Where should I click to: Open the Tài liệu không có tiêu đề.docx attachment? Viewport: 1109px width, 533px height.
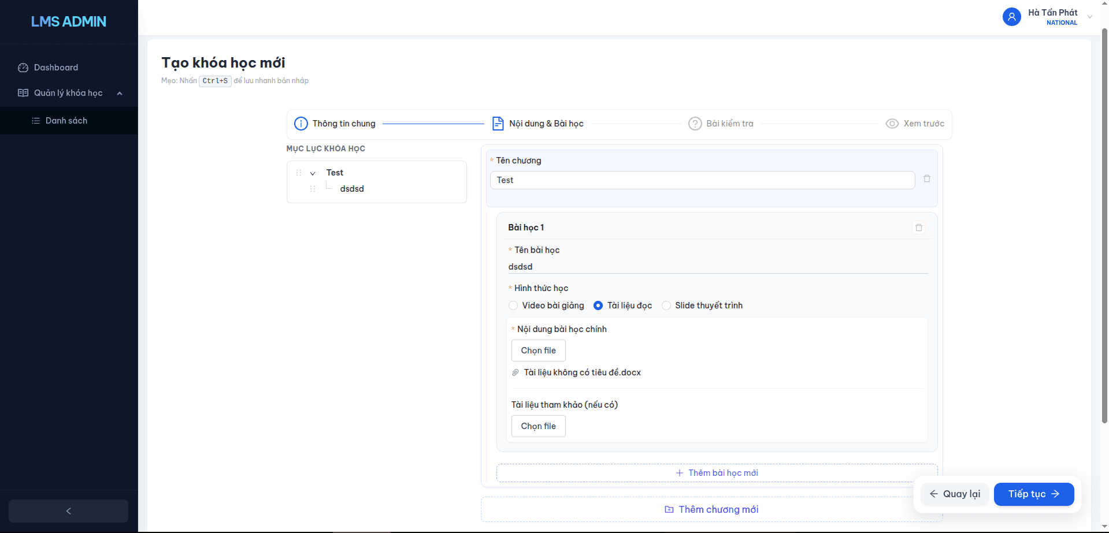pos(583,372)
